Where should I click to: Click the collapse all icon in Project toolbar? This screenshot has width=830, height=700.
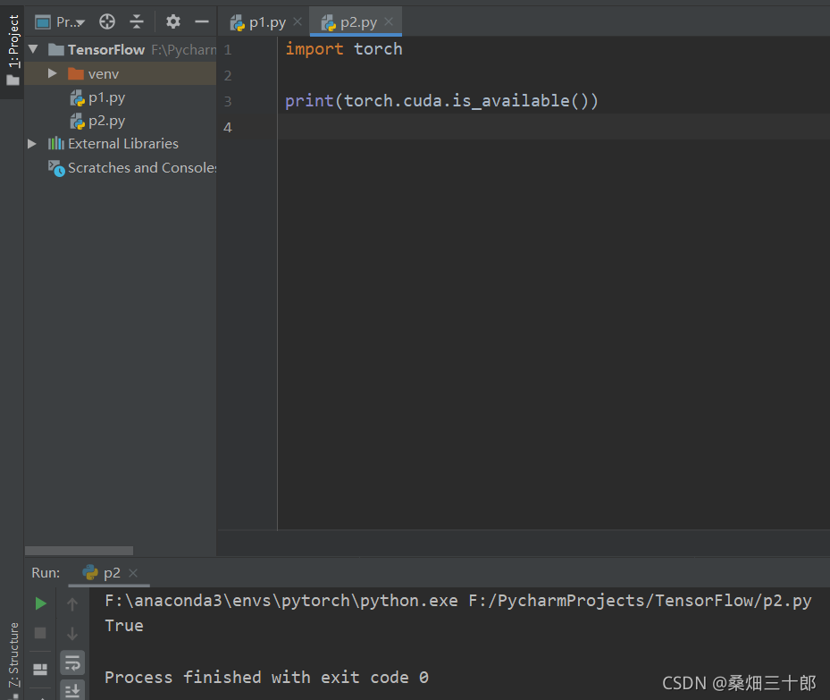click(x=137, y=21)
